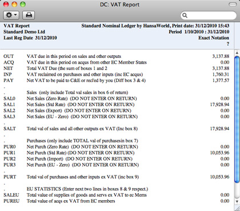This screenshot has width=240, height=211.
Task: Click the OUT row code
Action: coord(9,56)
